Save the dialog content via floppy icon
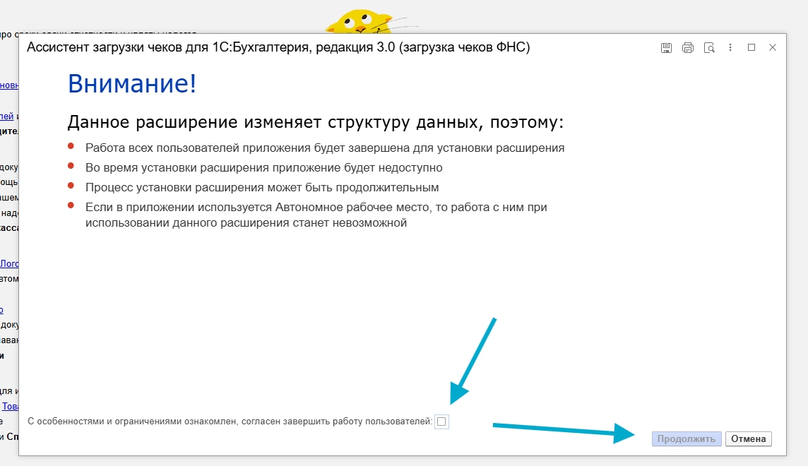Image resolution: width=808 pixels, height=466 pixels. pos(666,48)
